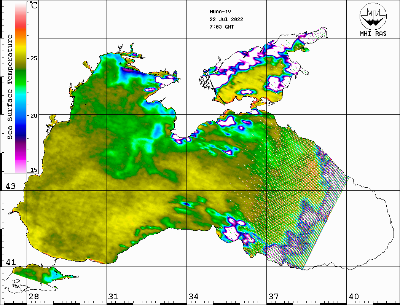Click latitude label 43

coord(11,186)
